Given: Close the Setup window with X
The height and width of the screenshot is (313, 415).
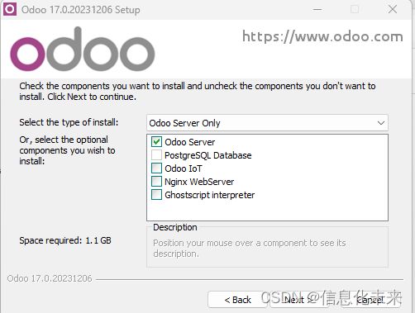Looking at the screenshot, I should pos(393,9).
